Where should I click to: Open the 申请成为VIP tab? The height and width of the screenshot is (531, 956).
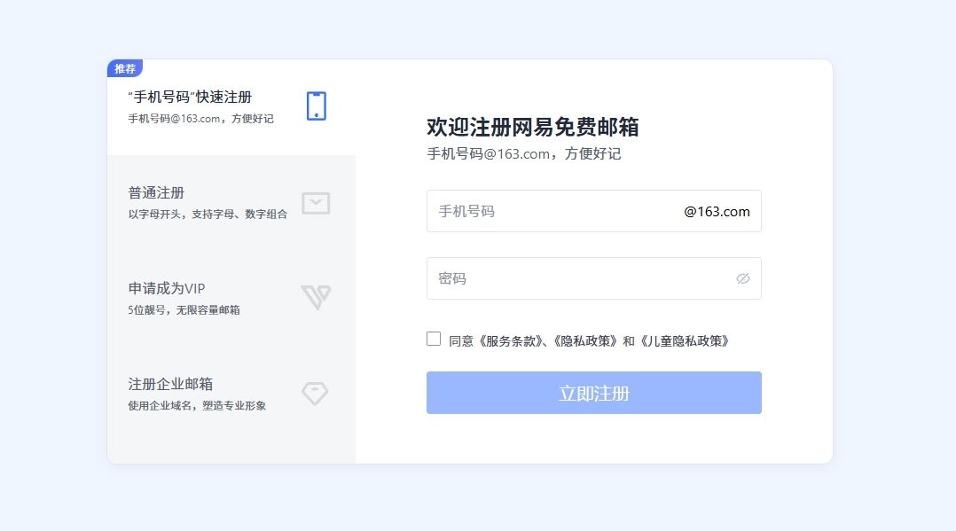coord(167,288)
